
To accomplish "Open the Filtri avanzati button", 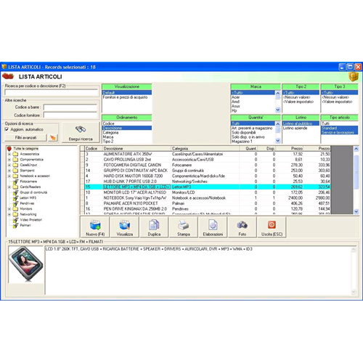I will (25, 138).
